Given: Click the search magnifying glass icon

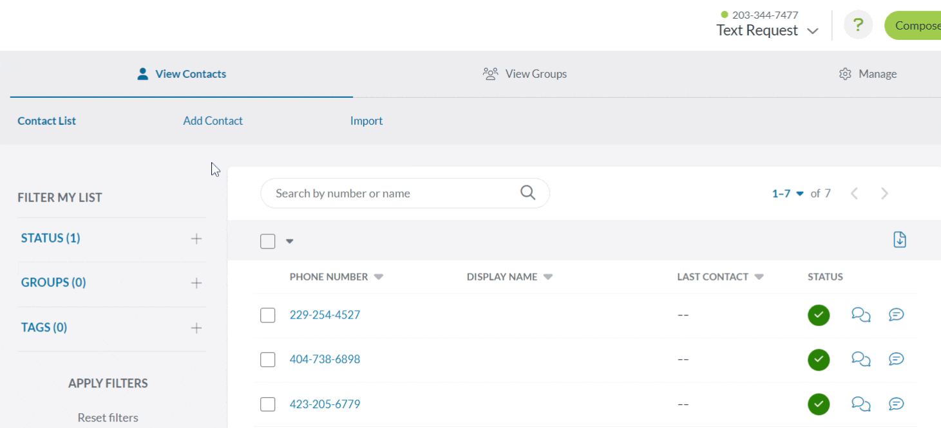Looking at the screenshot, I should (x=528, y=192).
